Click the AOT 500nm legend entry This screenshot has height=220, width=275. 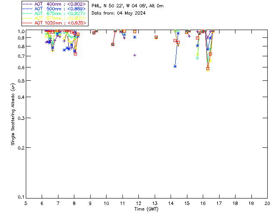pos(54,9)
